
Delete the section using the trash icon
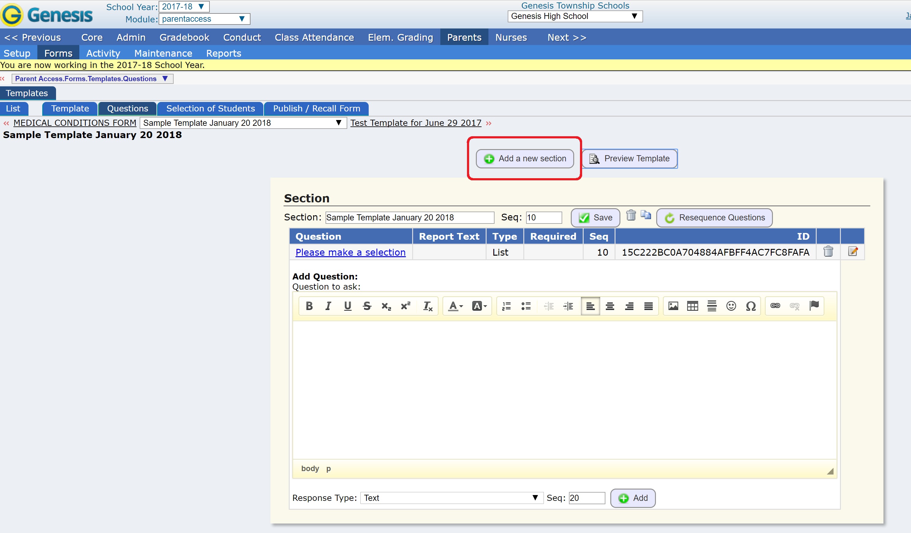coord(631,215)
